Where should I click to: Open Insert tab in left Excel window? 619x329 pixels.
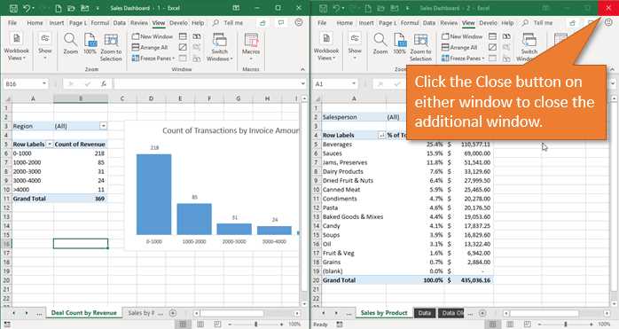coord(57,23)
